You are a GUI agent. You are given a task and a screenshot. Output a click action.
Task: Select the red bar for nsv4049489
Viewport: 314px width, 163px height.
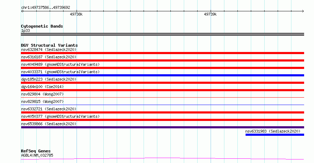162,68
